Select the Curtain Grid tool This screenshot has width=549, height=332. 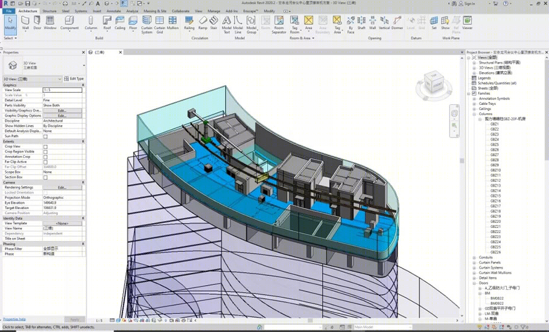[x=160, y=25]
